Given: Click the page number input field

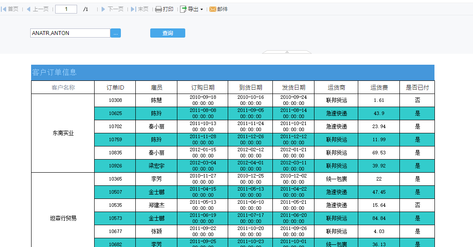Looking at the screenshot, I should pyautogui.click(x=66, y=9).
